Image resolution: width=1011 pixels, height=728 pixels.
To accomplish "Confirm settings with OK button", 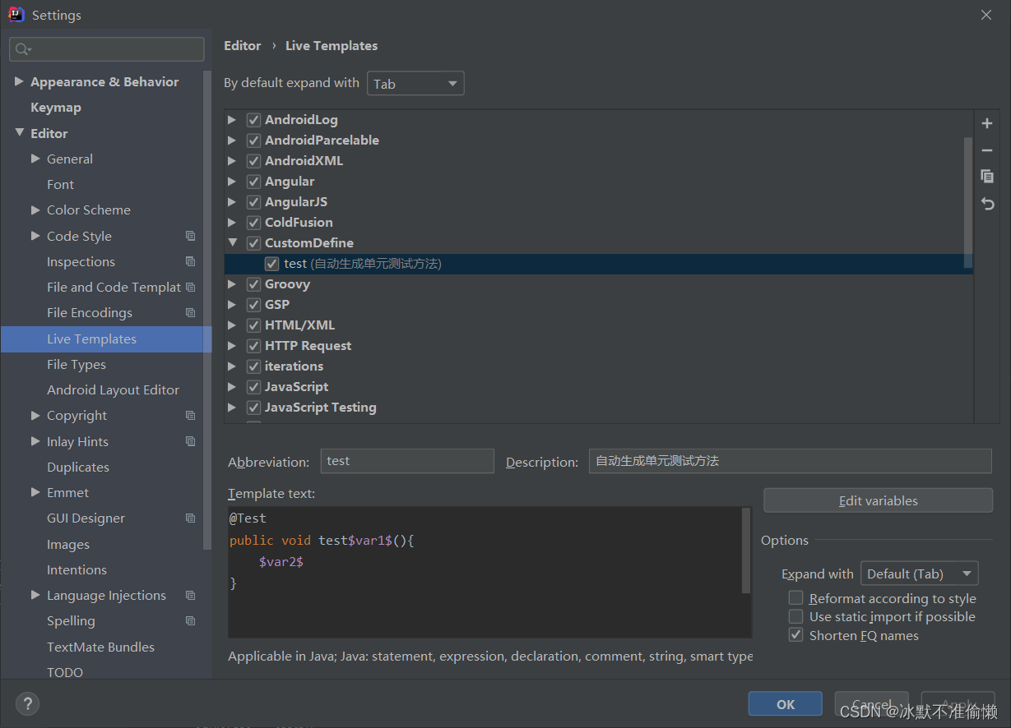I will pyautogui.click(x=785, y=704).
